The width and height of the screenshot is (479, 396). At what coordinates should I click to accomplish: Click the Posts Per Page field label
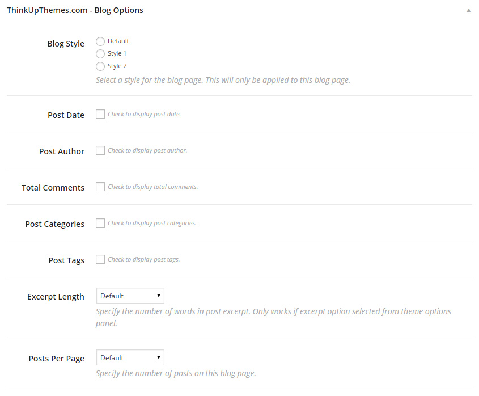pyautogui.click(x=56, y=359)
